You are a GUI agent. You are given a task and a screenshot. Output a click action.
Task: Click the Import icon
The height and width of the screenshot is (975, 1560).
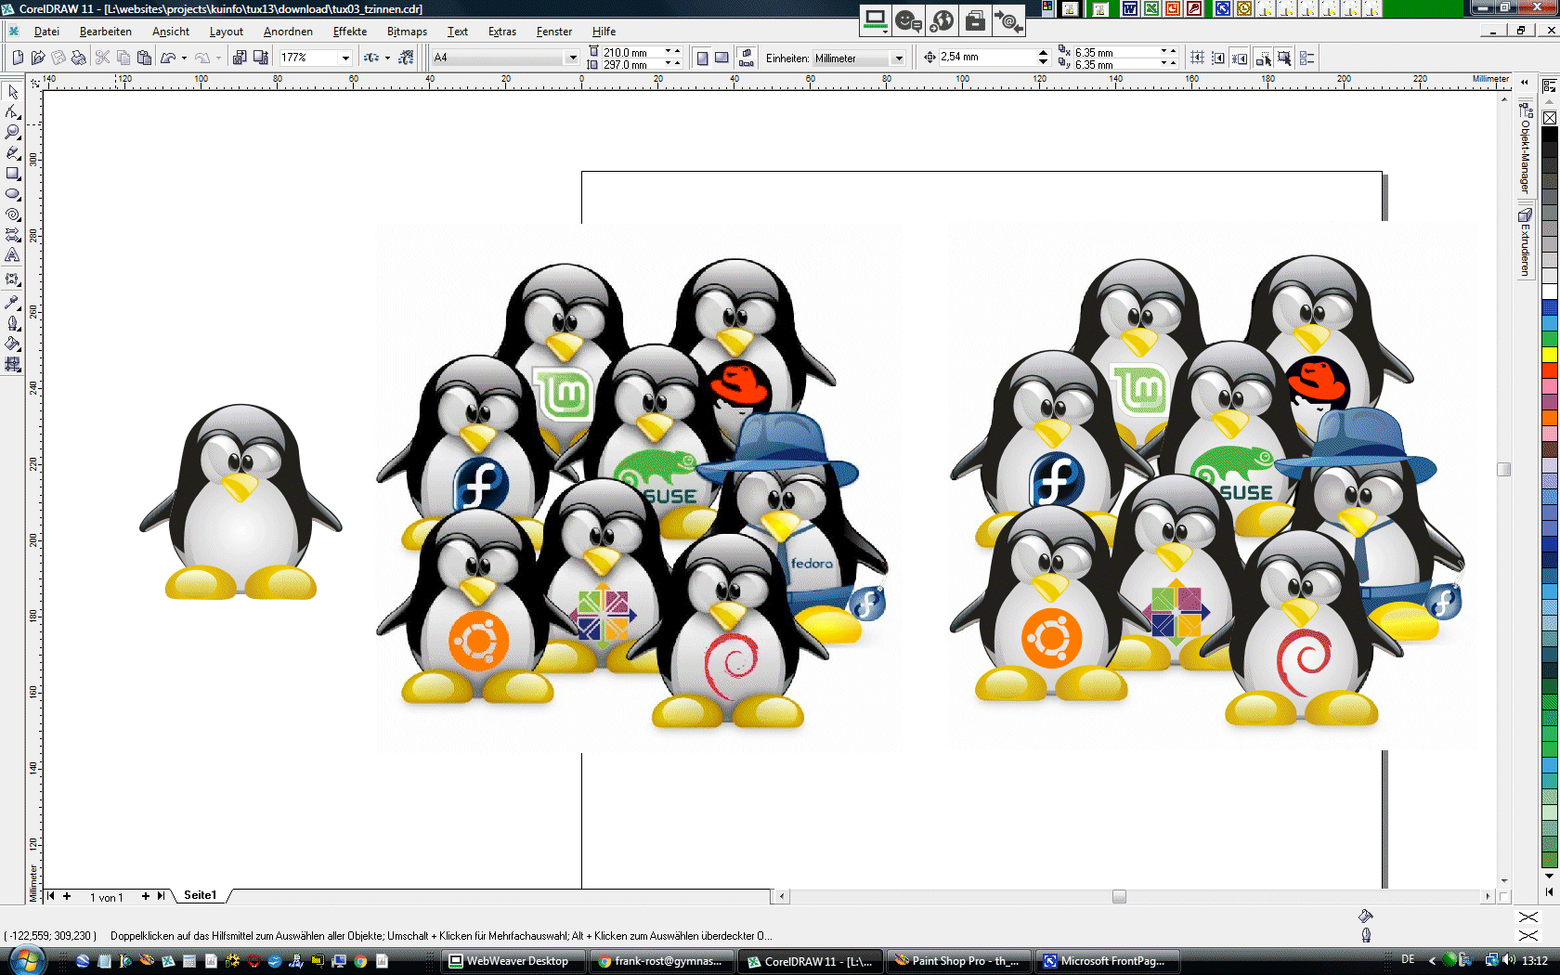pos(240,58)
